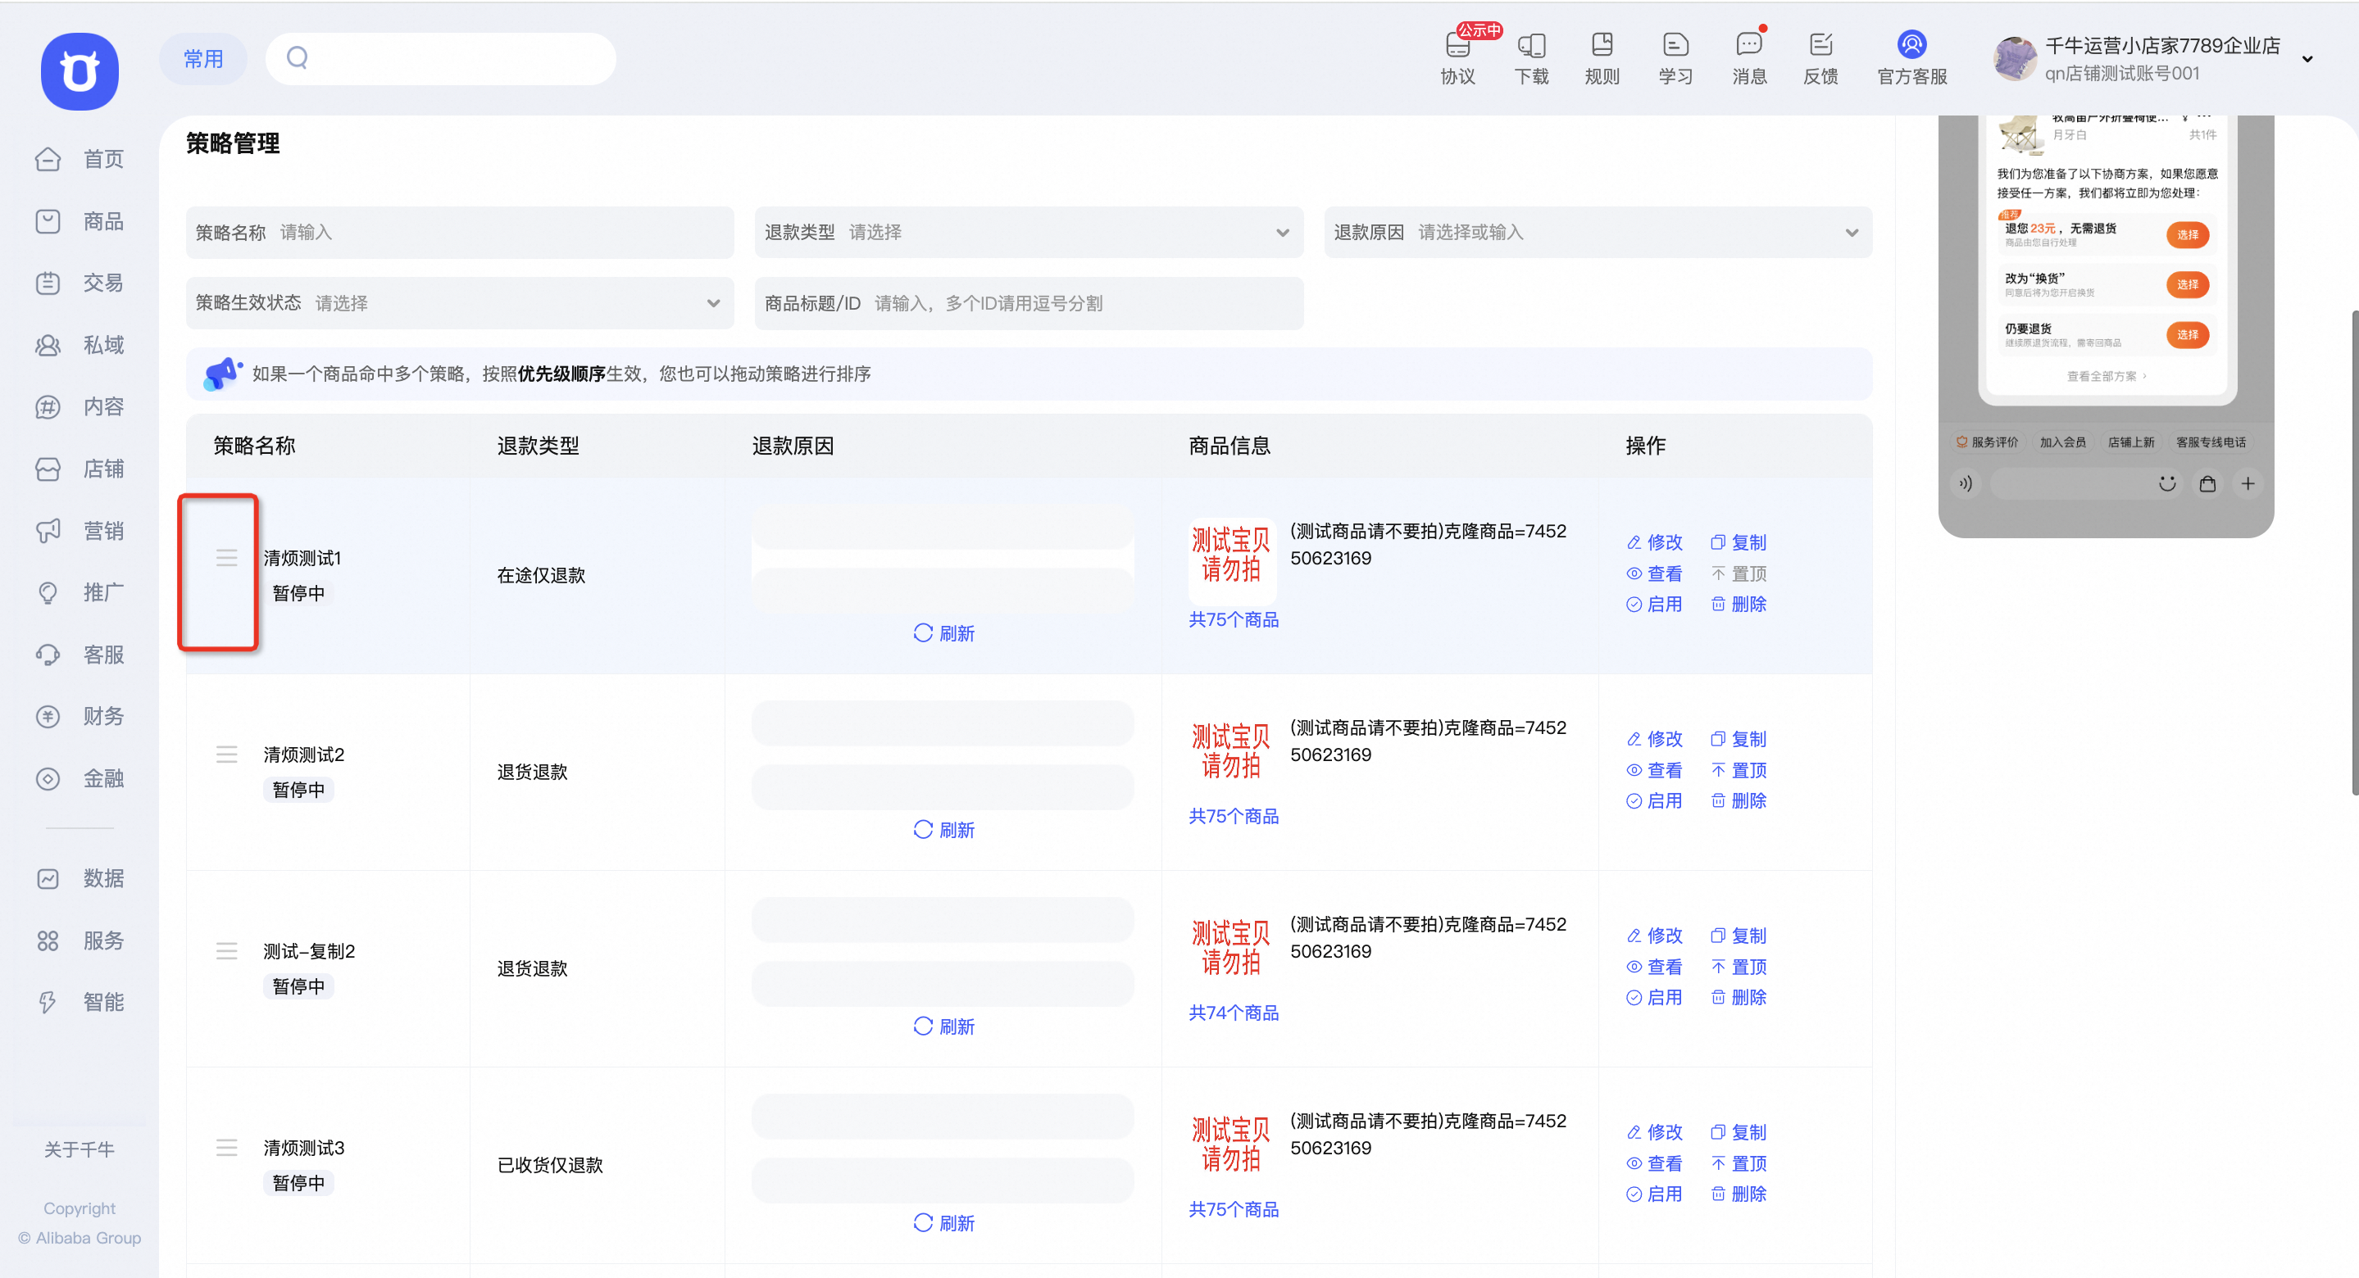Click the 下载 download icon
This screenshot has width=2359, height=1278.
(x=1530, y=57)
